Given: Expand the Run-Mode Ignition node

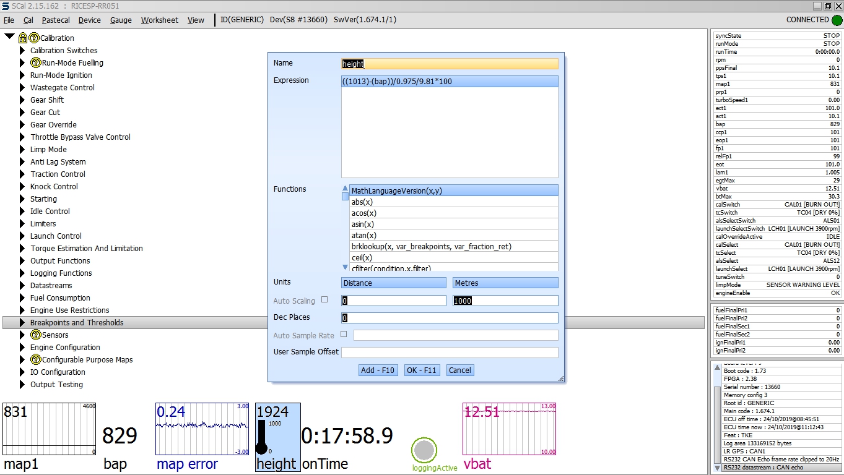Looking at the screenshot, I should (x=22, y=75).
